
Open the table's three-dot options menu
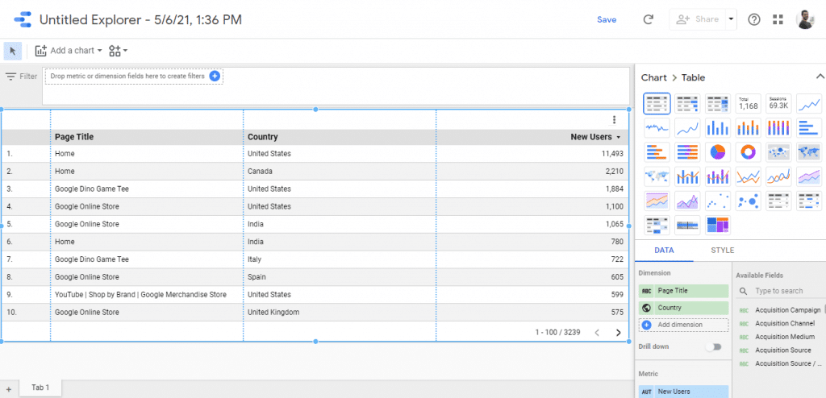[614, 120]
